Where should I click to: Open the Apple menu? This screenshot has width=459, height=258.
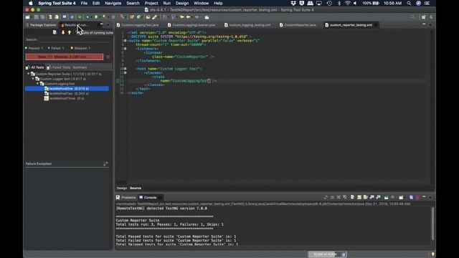click(30, 3)
